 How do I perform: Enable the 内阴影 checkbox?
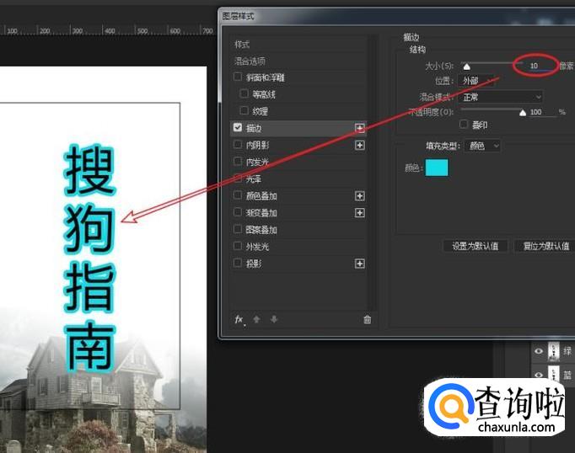(x=238, y=145)
